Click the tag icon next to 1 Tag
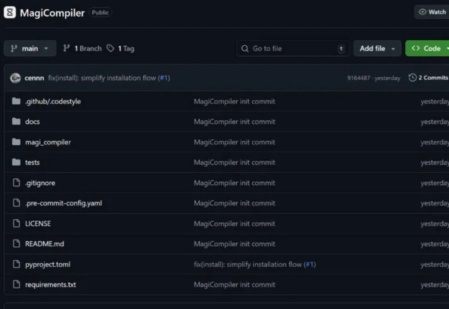 pos(110,49)
